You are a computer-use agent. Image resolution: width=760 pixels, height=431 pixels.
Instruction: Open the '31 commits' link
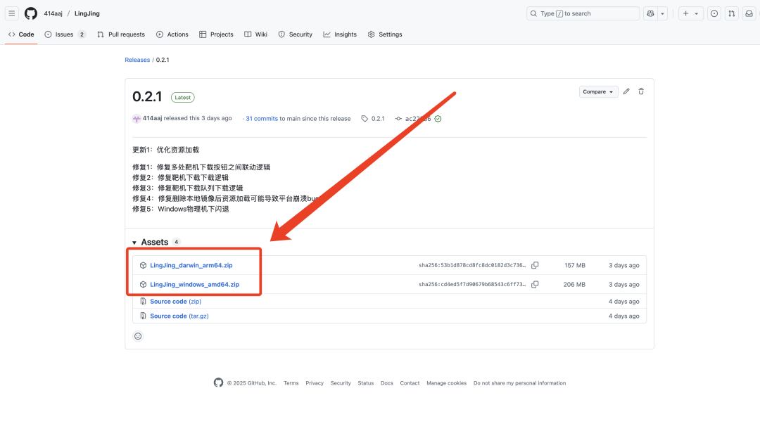tap(262, 119)
